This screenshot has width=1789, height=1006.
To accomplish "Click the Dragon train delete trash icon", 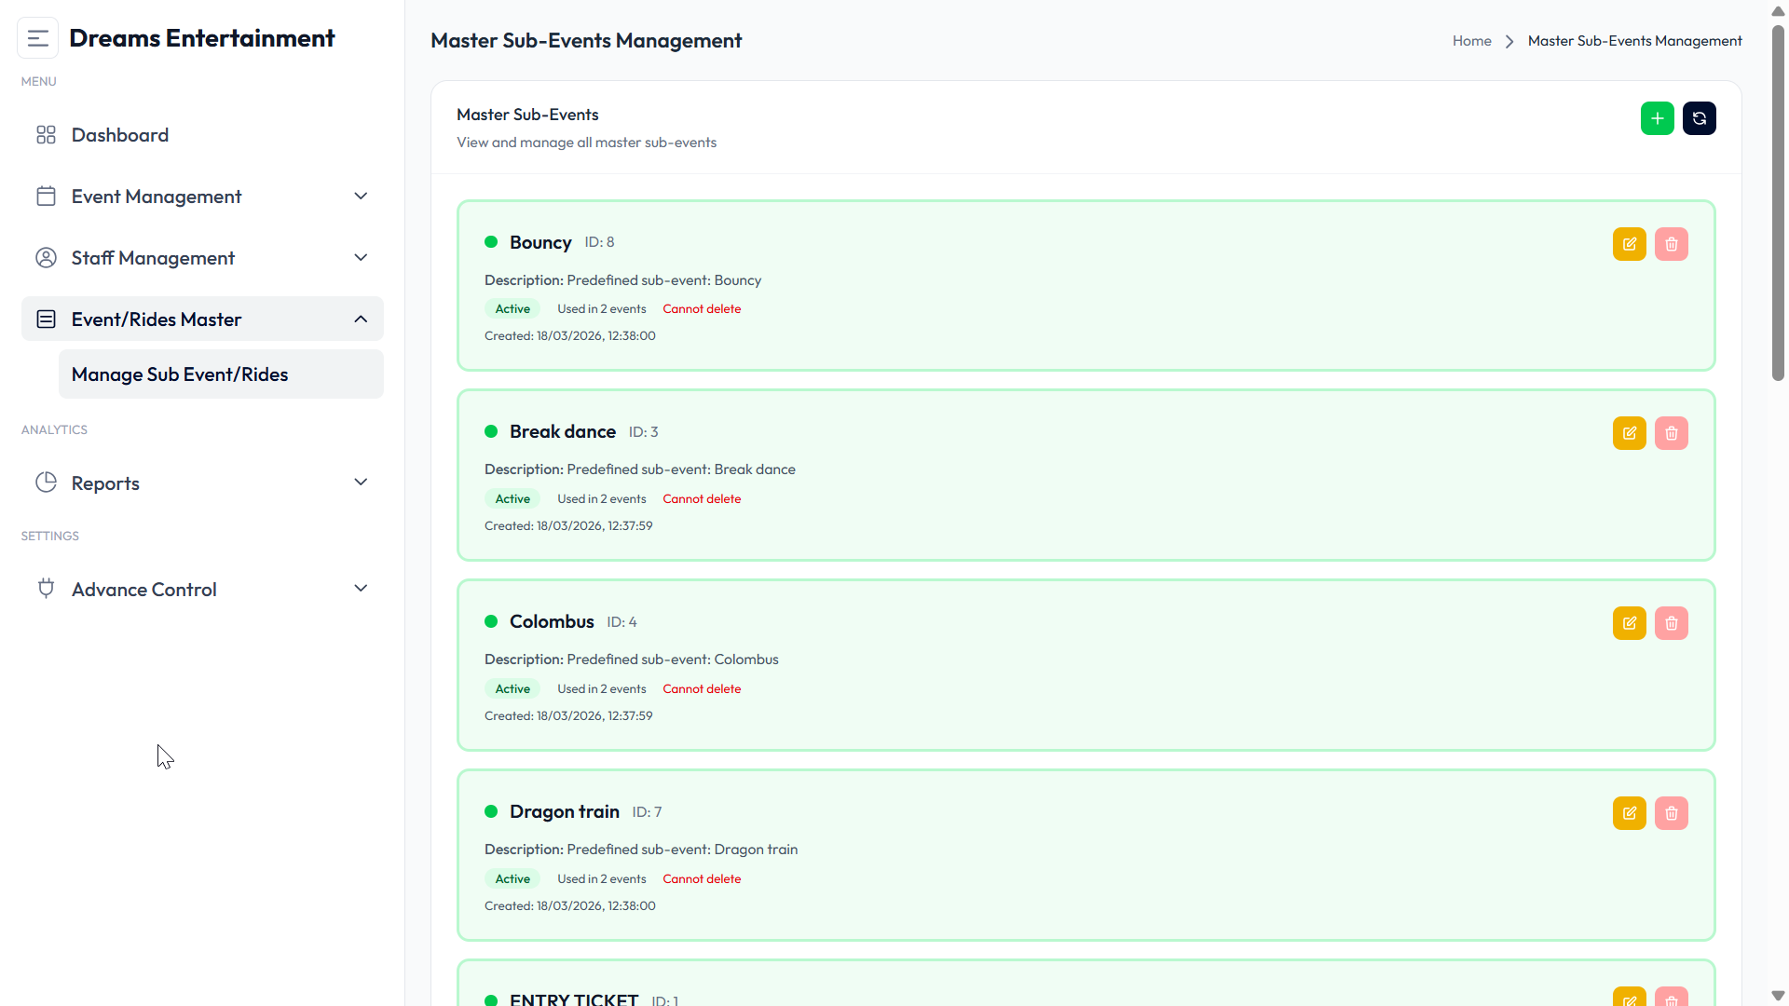I will [1671, 813].
